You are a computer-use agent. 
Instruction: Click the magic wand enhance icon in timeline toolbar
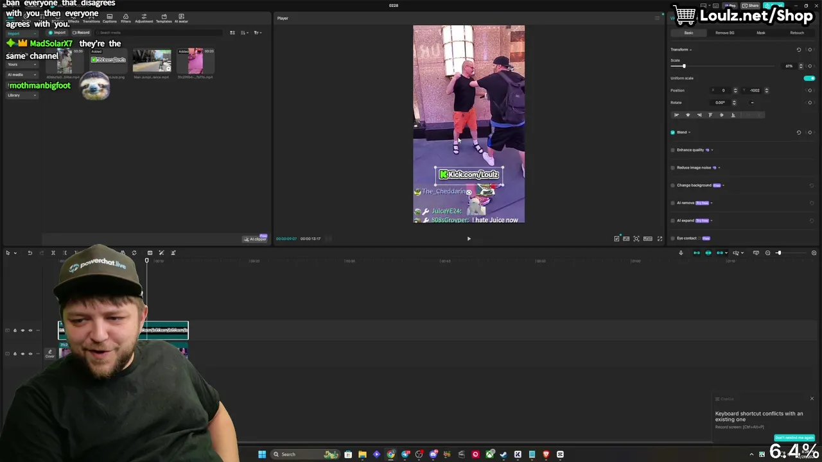coord(161,253)
